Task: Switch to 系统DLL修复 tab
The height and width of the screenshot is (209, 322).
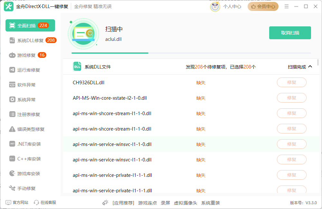Action: [30, 41]
